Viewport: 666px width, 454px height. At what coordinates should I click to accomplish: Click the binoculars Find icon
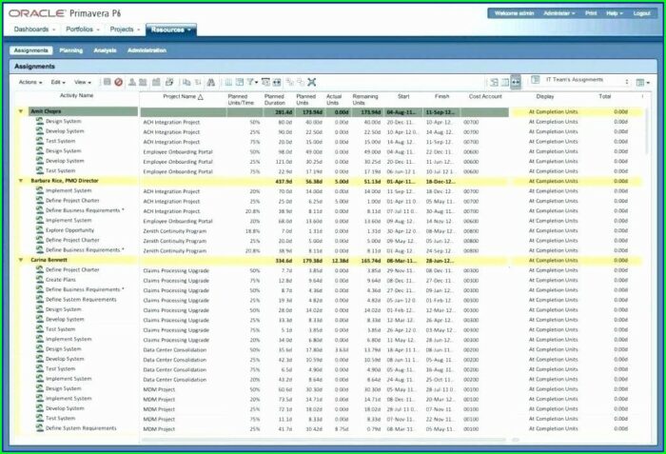[210, 82]
